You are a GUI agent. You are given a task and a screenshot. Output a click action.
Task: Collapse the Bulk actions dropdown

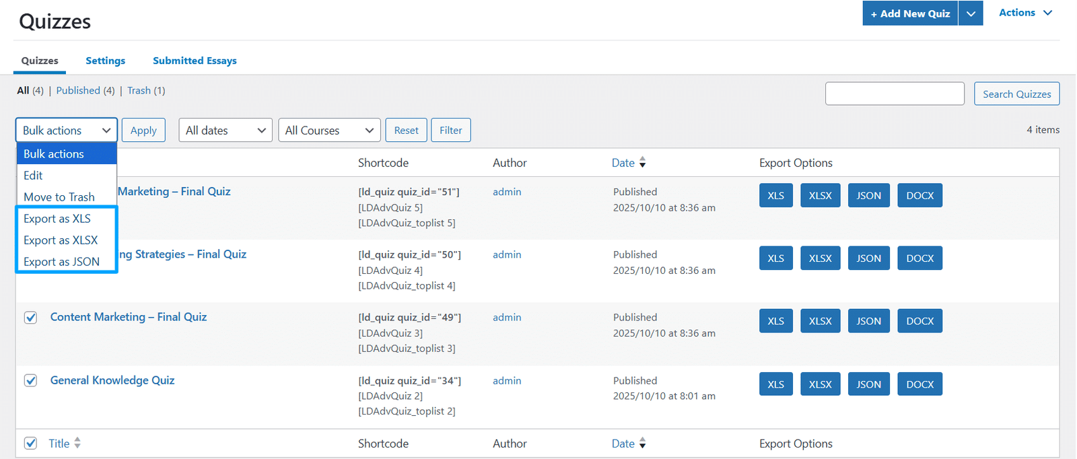pyautogui.click(x=67, y=130)
